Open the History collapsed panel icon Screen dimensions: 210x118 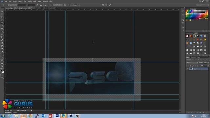(x=183, y=11)
